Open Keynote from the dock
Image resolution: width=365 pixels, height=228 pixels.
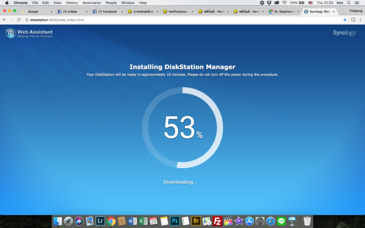292,221
